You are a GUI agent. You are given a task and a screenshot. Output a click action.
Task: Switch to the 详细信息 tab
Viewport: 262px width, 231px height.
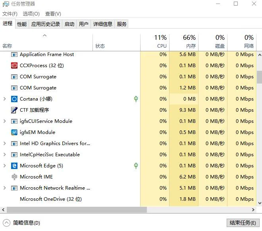point(102,24)
